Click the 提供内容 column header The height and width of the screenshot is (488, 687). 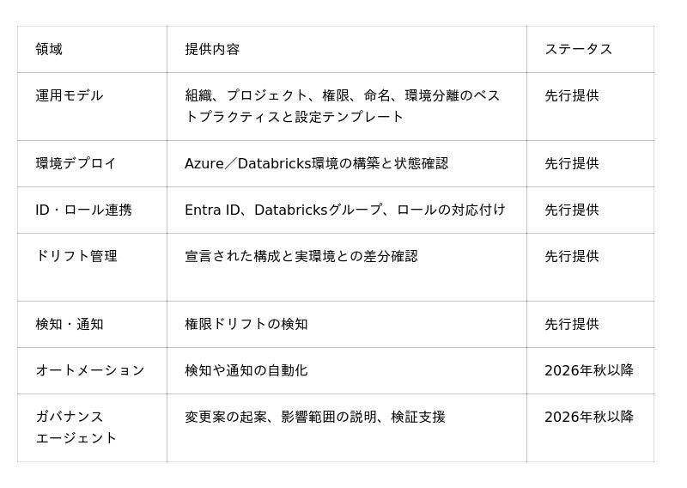tap(212, 49)
